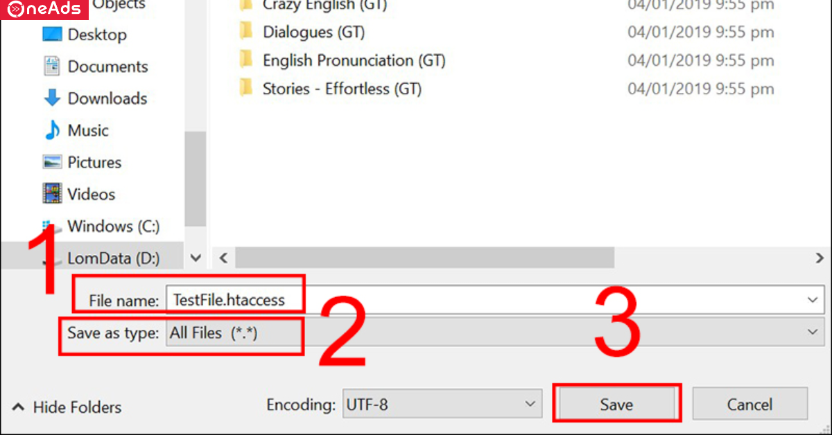Image resolution: width=832 pixels, height=435 pixels.
Task: Click the Desktop icon in sidebar
Action: [x=52, y=35]
